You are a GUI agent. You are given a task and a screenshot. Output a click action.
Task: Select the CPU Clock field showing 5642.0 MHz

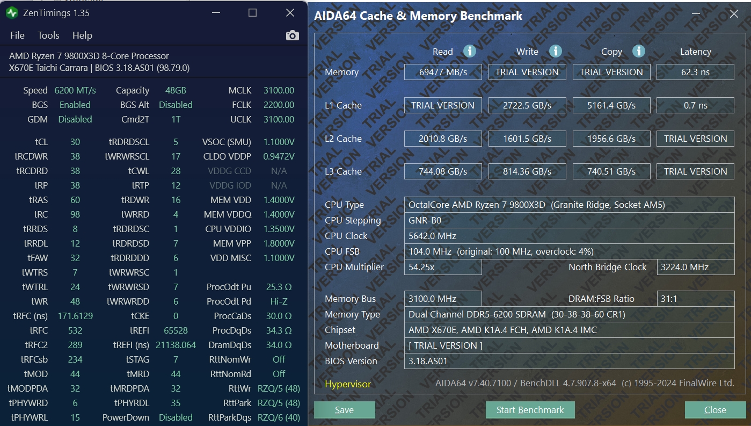[x=569, y=236]
